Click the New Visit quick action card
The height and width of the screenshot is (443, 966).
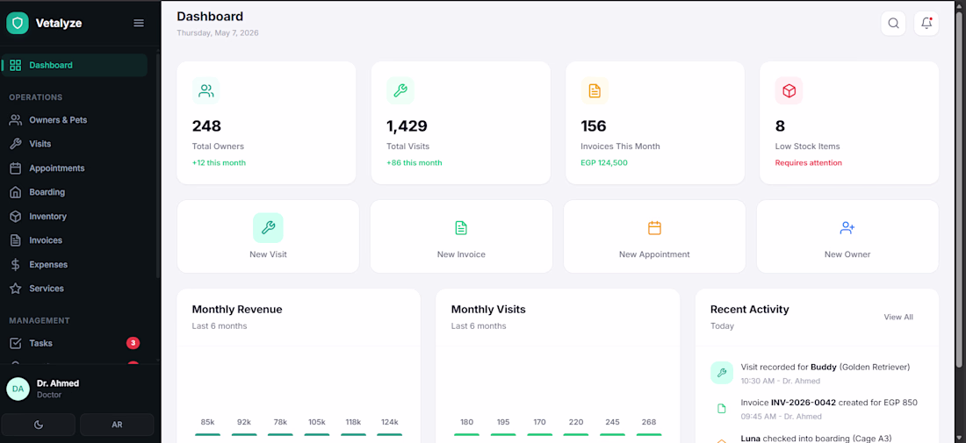coord(268,236)
